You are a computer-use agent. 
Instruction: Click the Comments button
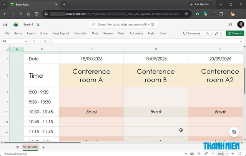tap(191, 33)
